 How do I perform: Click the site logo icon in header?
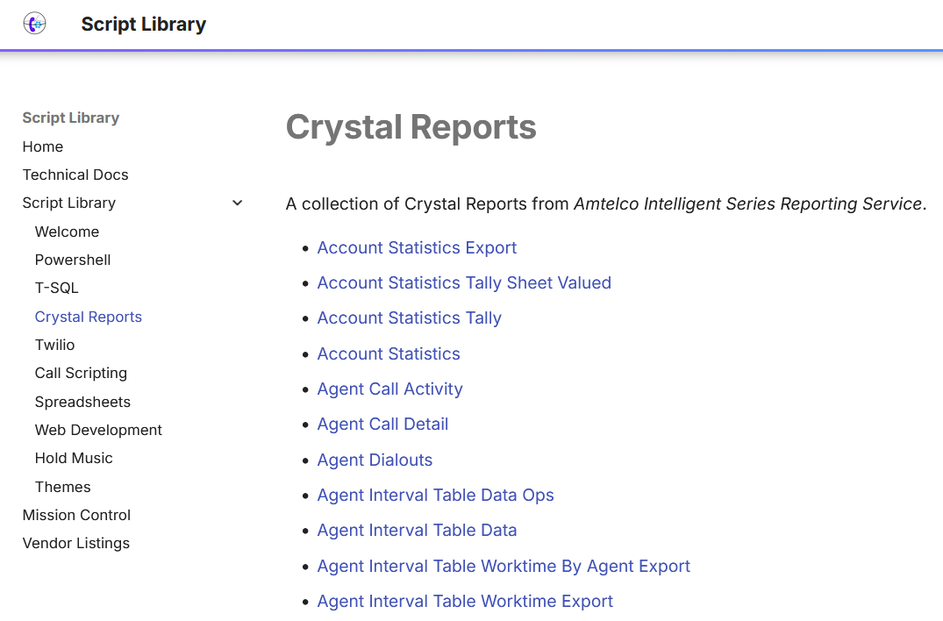tap(35, 24)
